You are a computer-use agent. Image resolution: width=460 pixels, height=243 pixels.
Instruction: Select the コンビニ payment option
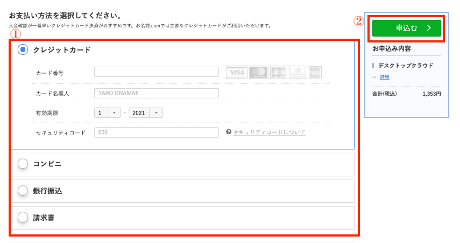pos(23,164)
